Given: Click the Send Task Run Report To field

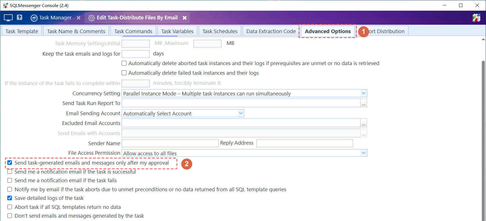Looking at the screenshot, I should click(x=241, y=103).
